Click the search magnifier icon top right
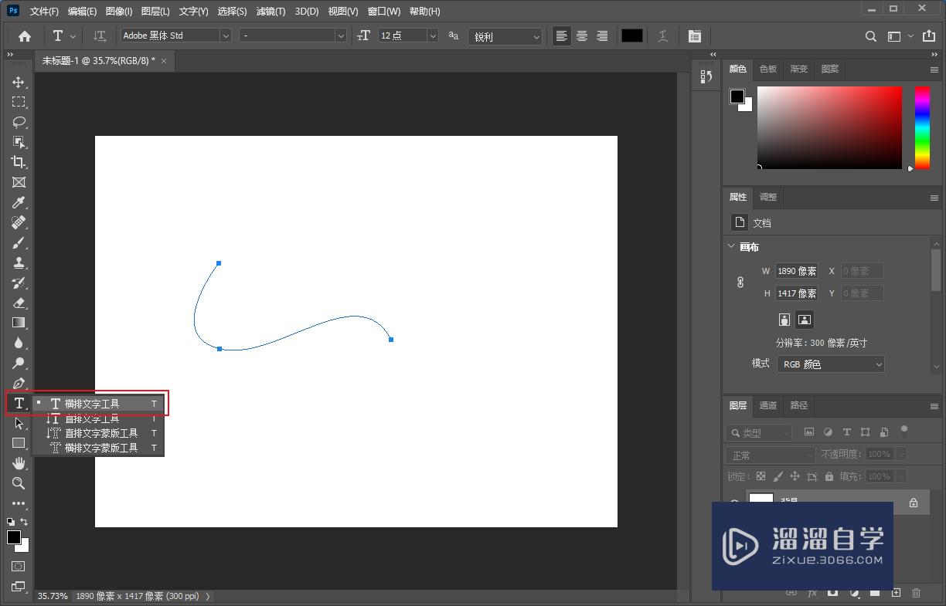The height and width of the screenshot is (606, 946). point(871,36)
